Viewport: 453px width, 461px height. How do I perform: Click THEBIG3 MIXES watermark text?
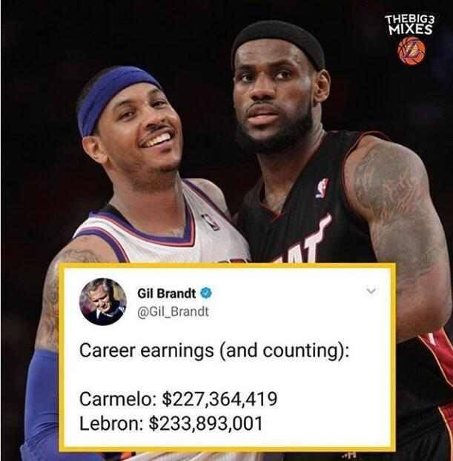point(410,24)
